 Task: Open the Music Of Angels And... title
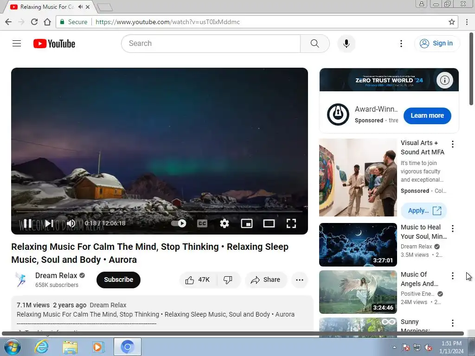[x=419, y=279]
